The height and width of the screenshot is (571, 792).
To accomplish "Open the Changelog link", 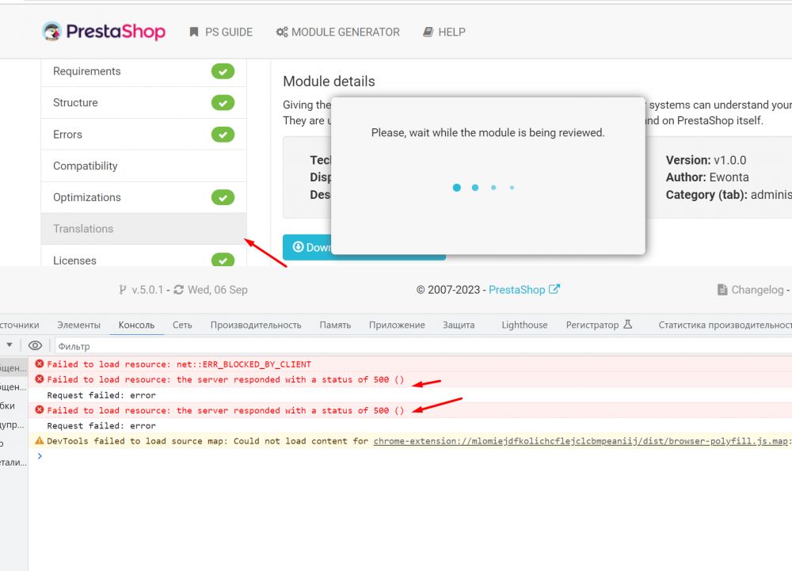I will tap(757, 290).
